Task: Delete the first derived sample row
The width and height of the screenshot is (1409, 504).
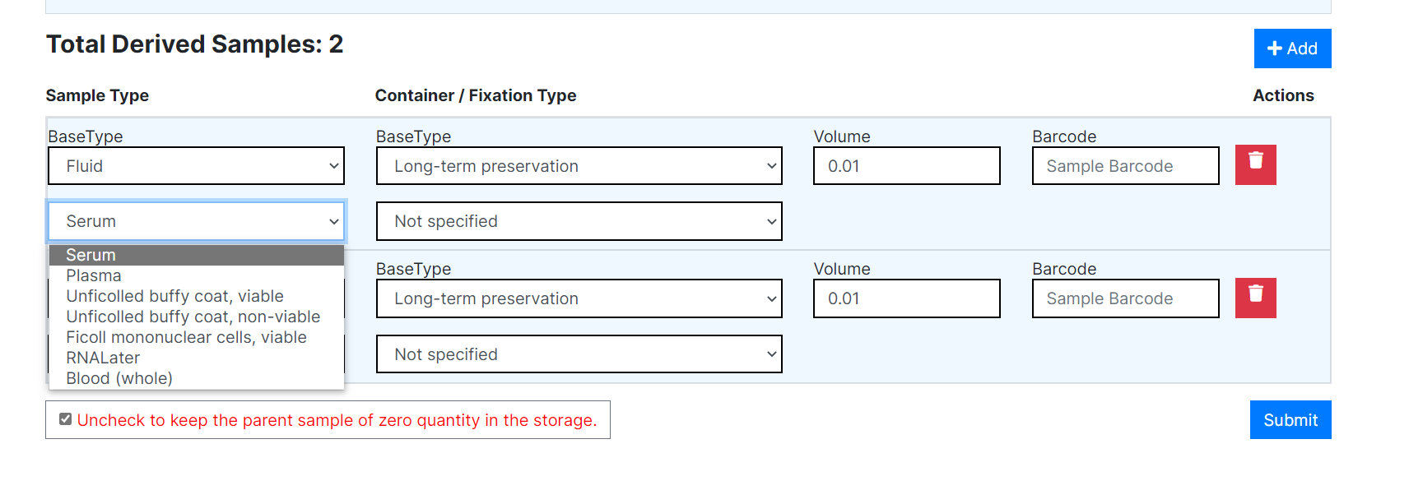Action: pos(1255,164)
